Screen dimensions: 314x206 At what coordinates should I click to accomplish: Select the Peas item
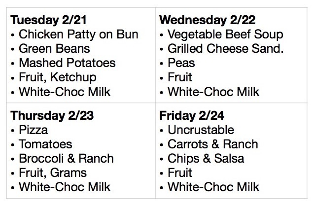[x=181, y=63]
